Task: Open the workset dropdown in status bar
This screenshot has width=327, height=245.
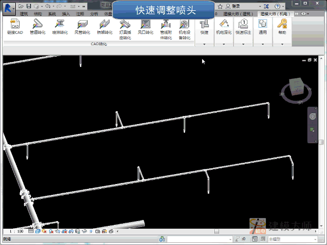Action: tap(200, 239)
